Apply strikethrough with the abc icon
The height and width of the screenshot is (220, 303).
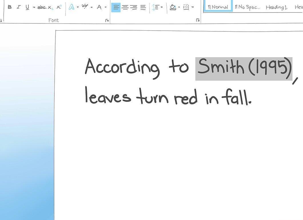pyautogui.click(x=41, y=7)
